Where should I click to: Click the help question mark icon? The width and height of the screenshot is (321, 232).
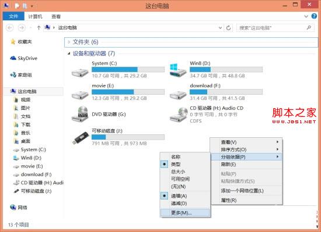coord(314,16)
